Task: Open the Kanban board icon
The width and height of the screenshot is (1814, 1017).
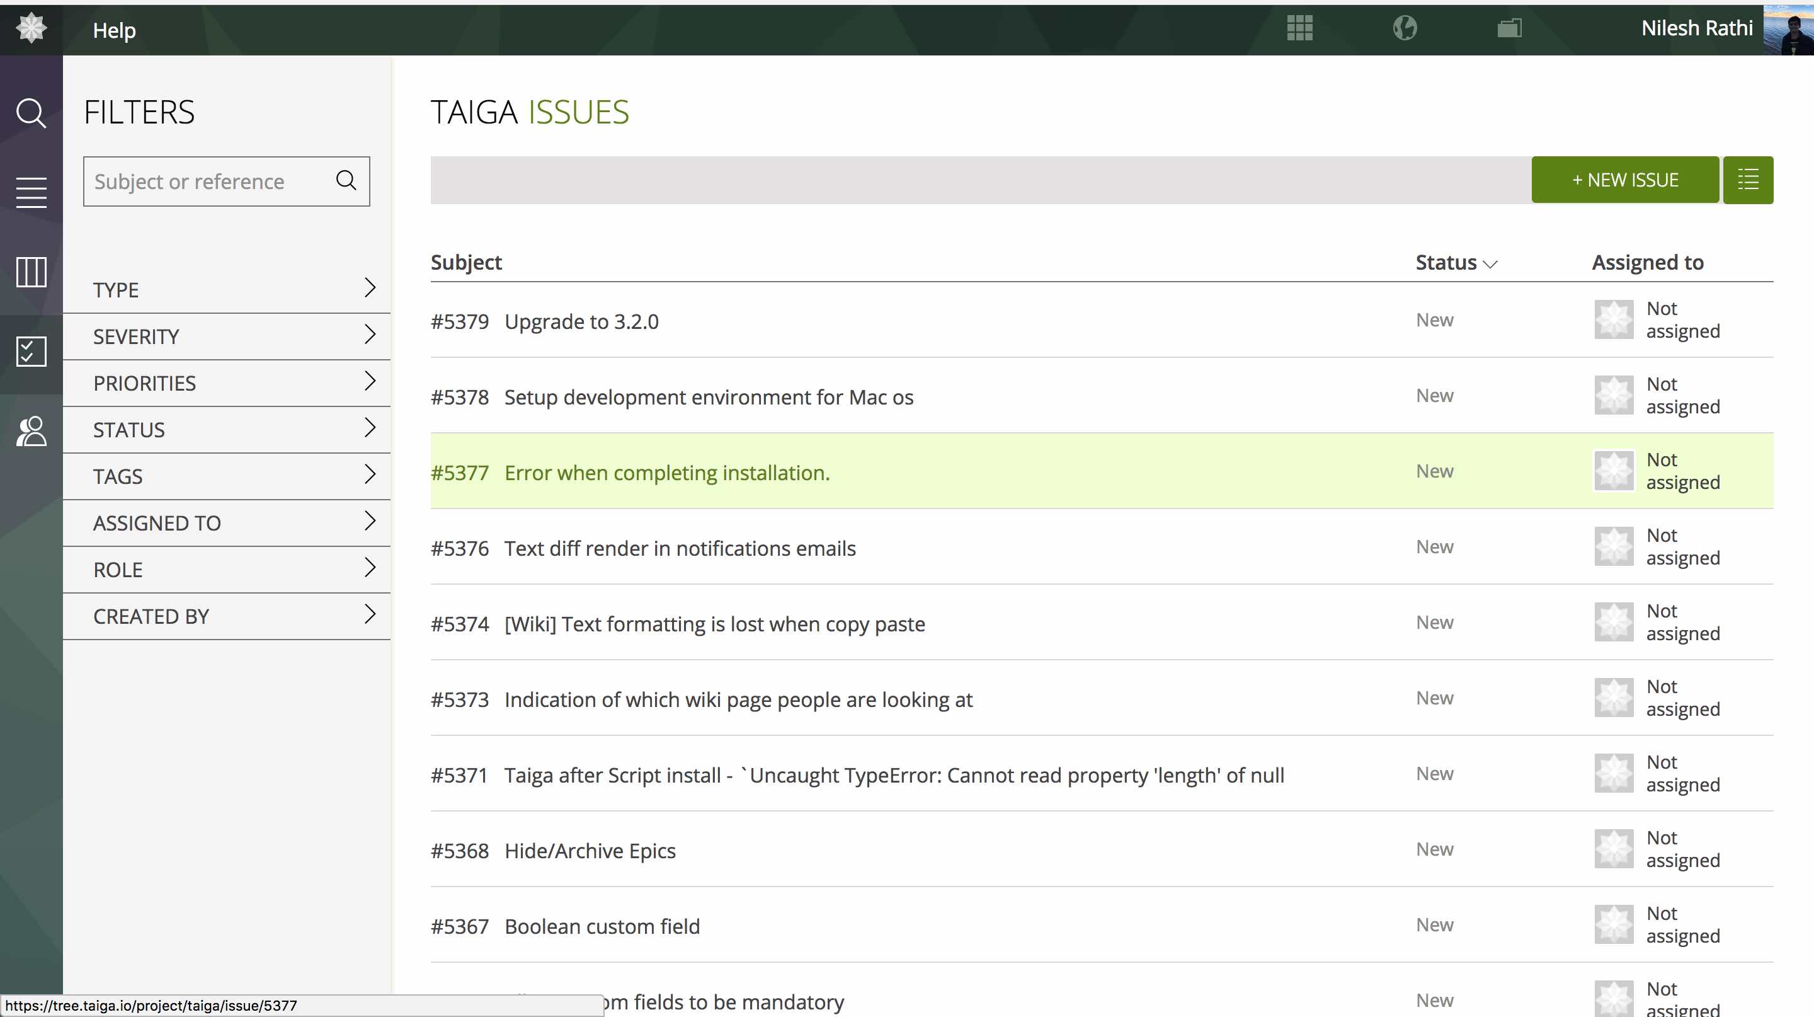Action: click(x=31, y=272)
